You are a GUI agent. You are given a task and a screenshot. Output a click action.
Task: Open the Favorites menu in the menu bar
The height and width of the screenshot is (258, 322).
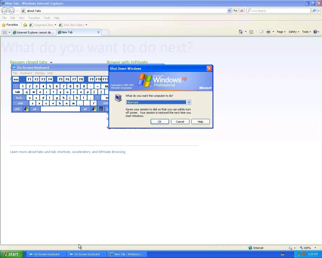34,18
